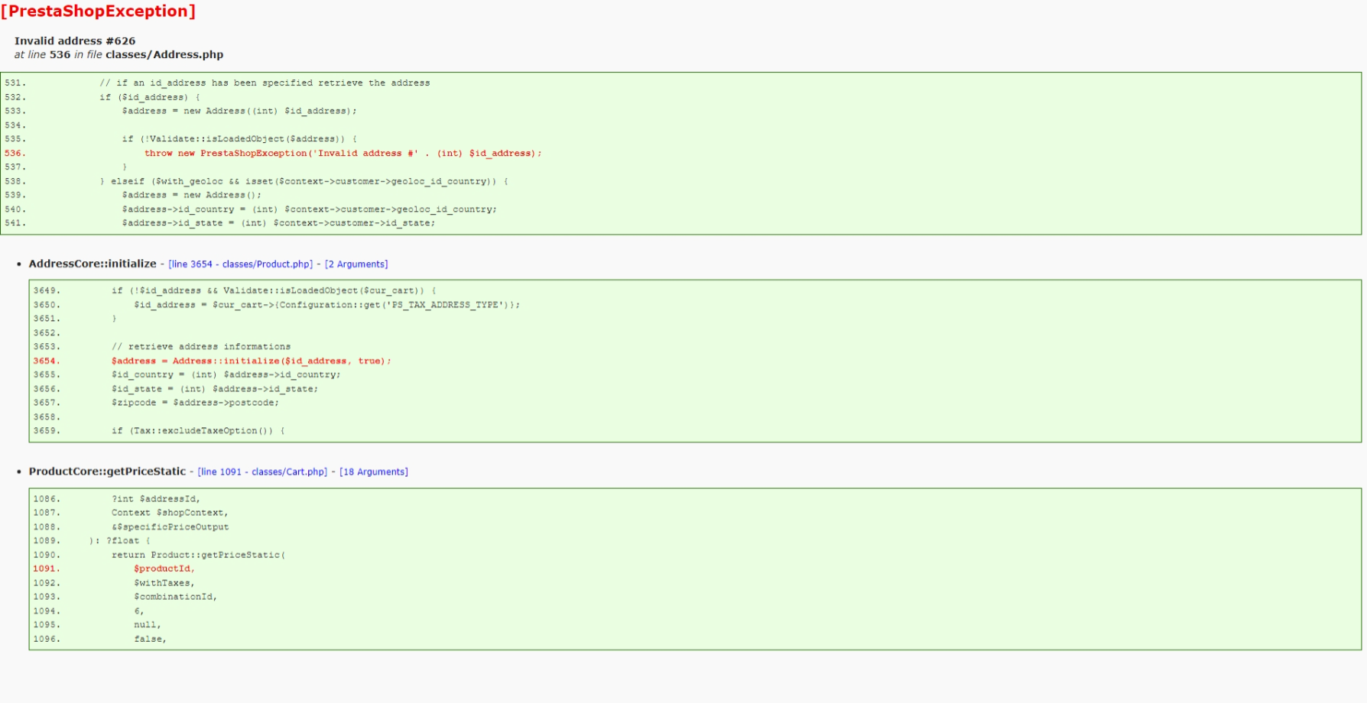Click the '?int $addressId,' parameter line
Image resolution: width=1367 pixels, height=703 pixels.
tap(156, 499)
